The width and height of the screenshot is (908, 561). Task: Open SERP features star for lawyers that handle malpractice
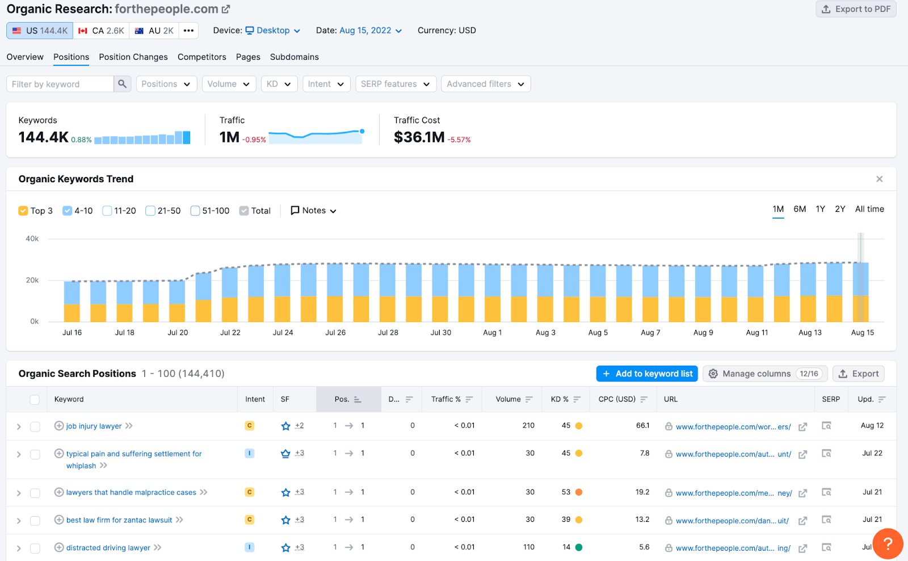click(286, 492)
